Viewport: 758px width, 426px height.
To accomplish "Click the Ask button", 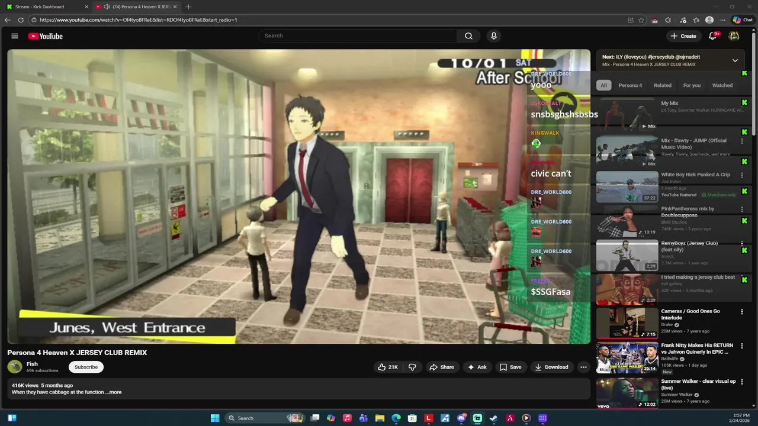I will 477,367.
